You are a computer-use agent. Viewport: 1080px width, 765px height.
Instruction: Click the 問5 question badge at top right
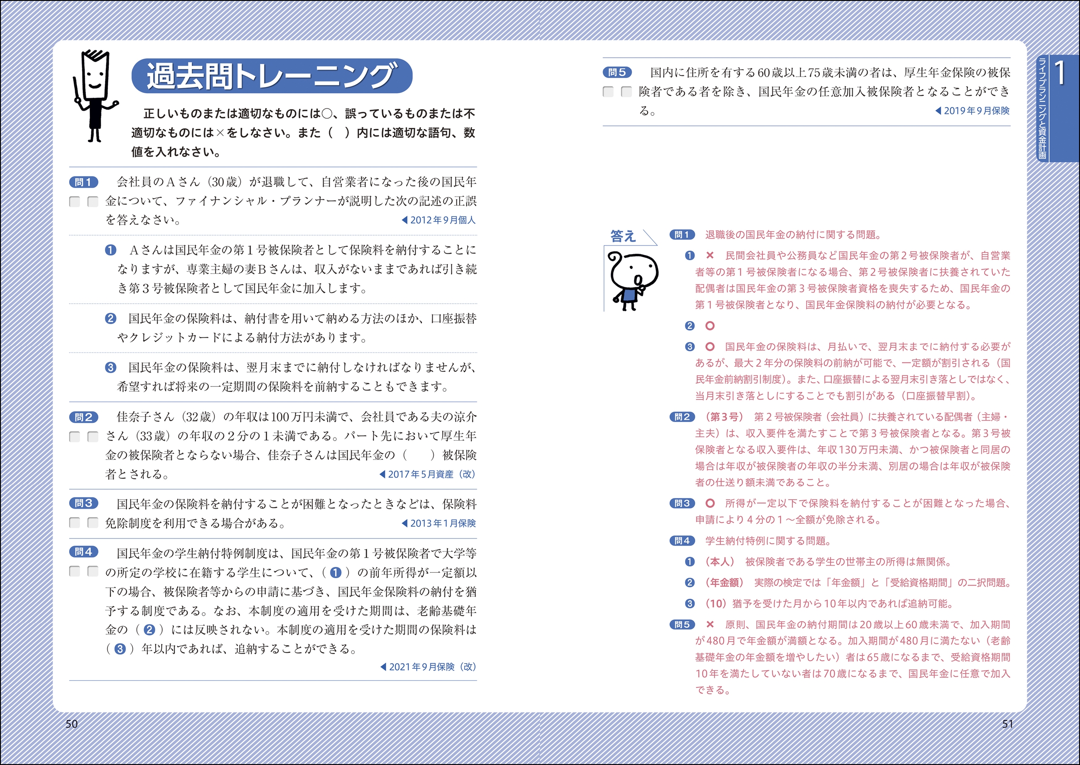pyautogui.click(x=617, y=72)
